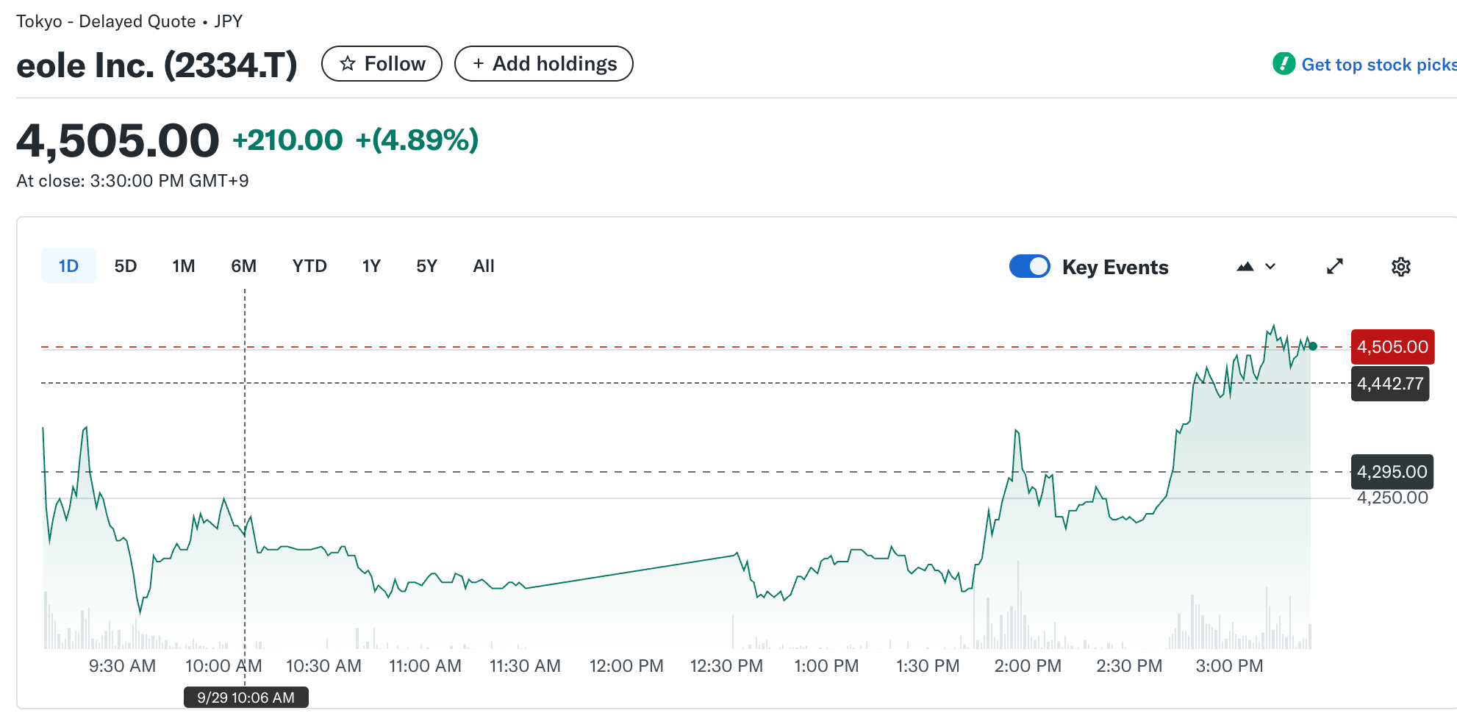This screenshot has height=713, width=1457.
Task: Choose the 5Y chart range
Action: 426,266
